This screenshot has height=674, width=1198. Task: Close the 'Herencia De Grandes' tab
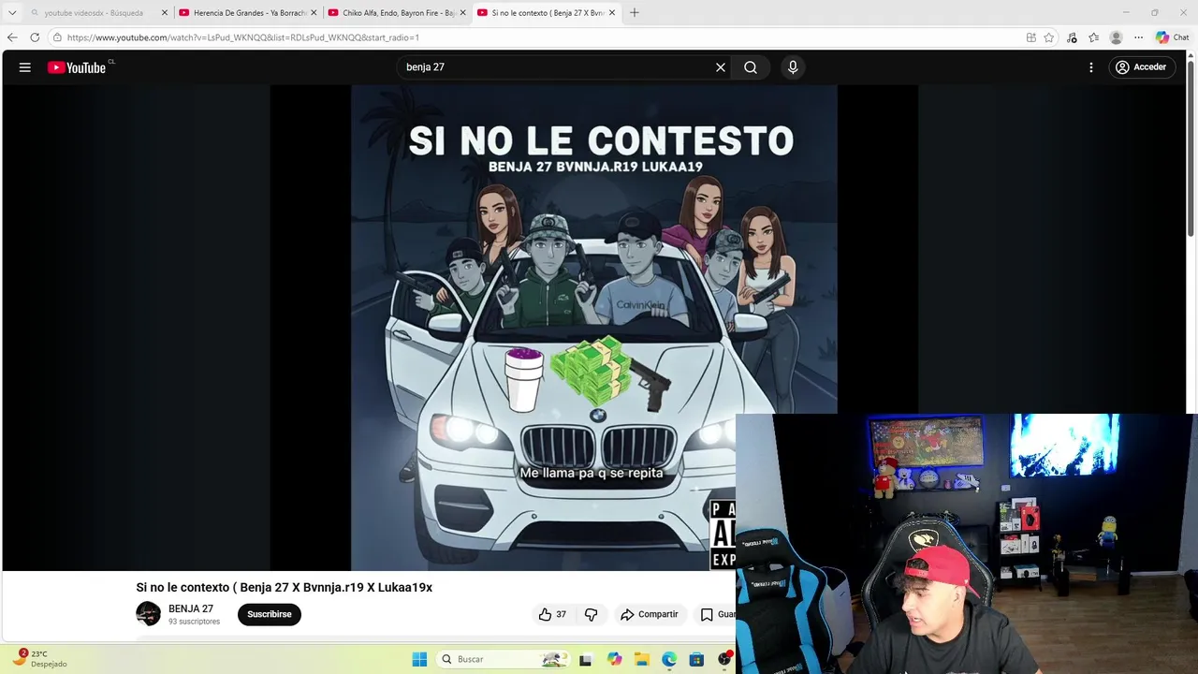[x=314, y=13]
